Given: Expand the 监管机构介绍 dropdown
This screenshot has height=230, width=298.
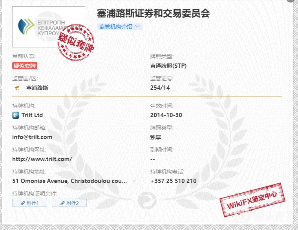Looking at the screenshot, I should 120,27.
